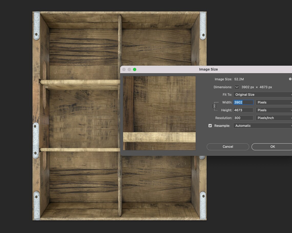Image resolution: width=292 pixels, height=233 pixels.
Task: Click the wooden crate image on the canvas
Action: pyautogui.click(x=76, y=116)
